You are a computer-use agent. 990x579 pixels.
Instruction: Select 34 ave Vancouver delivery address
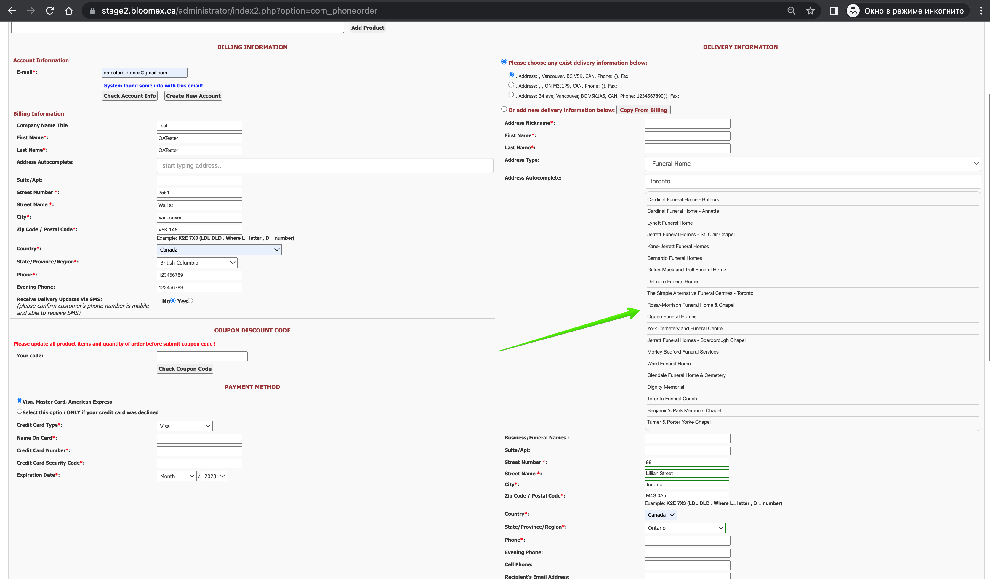[511, 94]
